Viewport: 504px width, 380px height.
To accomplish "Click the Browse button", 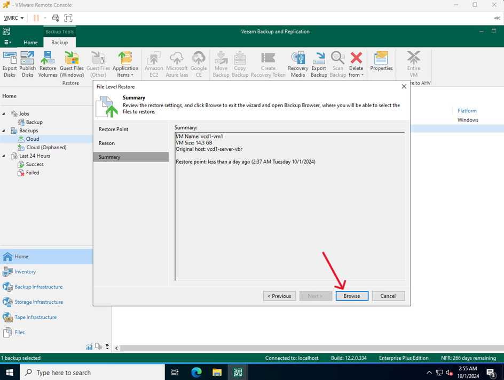I will tap(351, 296).
